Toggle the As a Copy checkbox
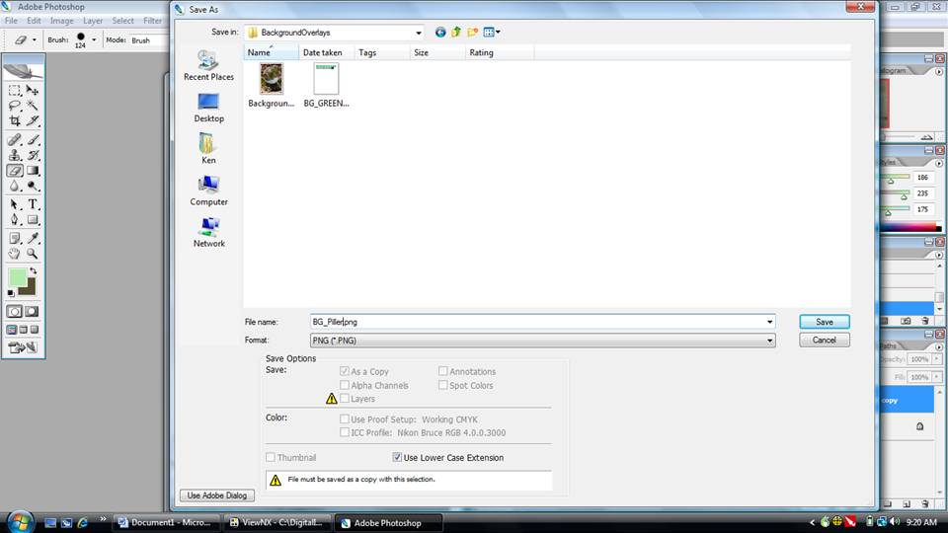 tap(344, 372)
